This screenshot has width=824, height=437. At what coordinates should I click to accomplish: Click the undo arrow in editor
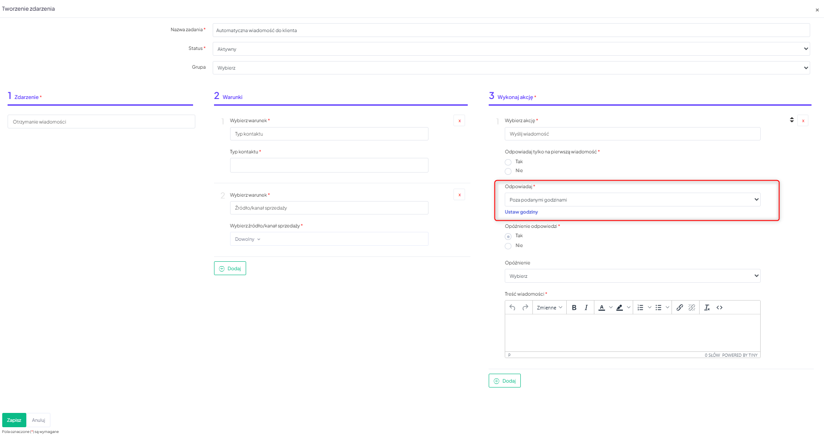pyautogui.click(x=512, y=308)
